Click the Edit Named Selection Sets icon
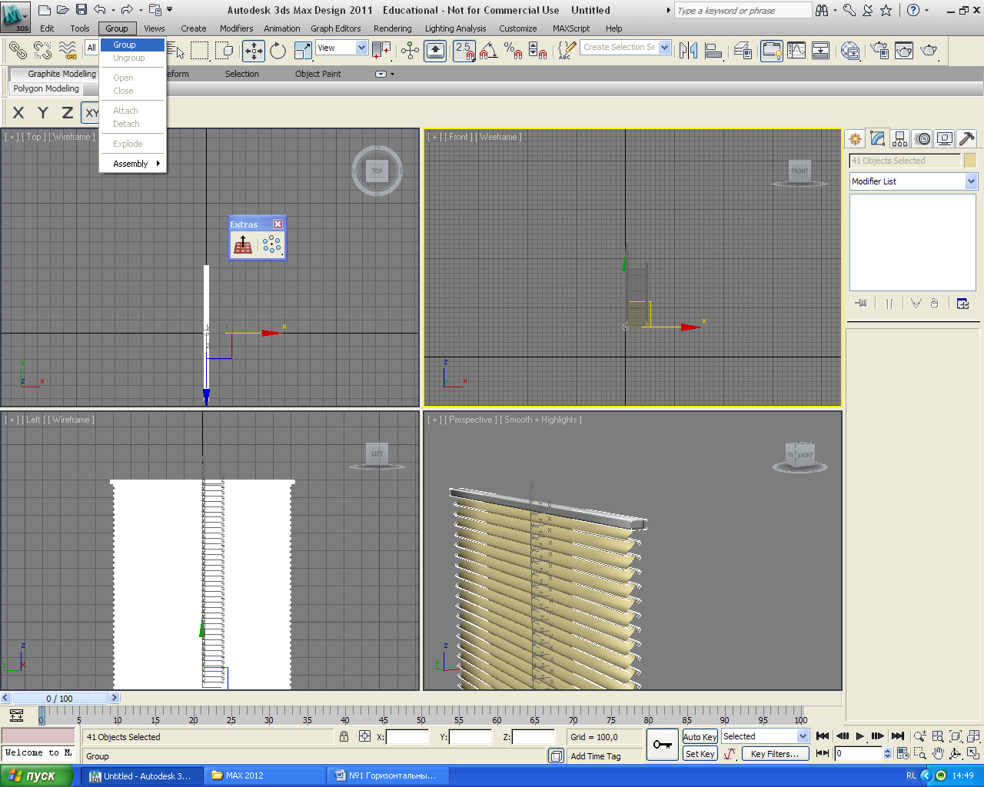The height and width of the screenshot is (787, 984). point(567,51)
